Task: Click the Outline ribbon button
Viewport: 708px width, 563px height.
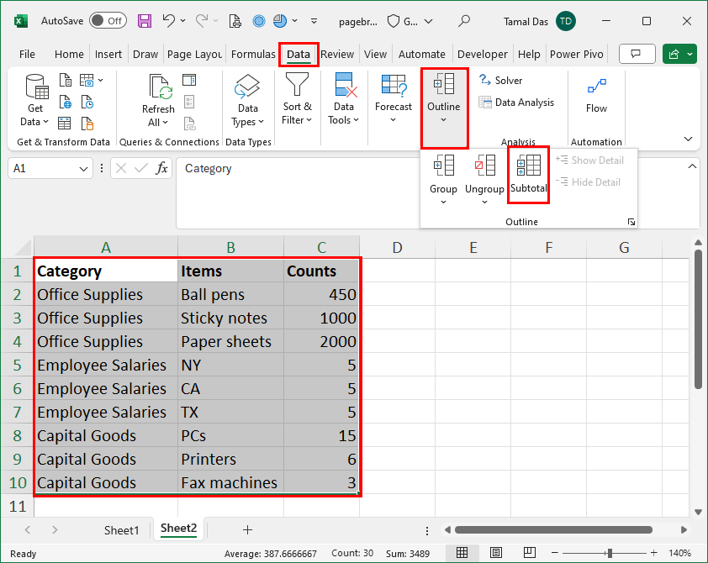Action: [x=444, y=108]
